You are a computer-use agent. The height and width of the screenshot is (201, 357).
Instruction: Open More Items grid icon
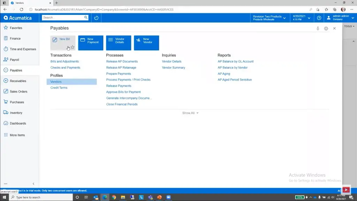tap(6, 135)
